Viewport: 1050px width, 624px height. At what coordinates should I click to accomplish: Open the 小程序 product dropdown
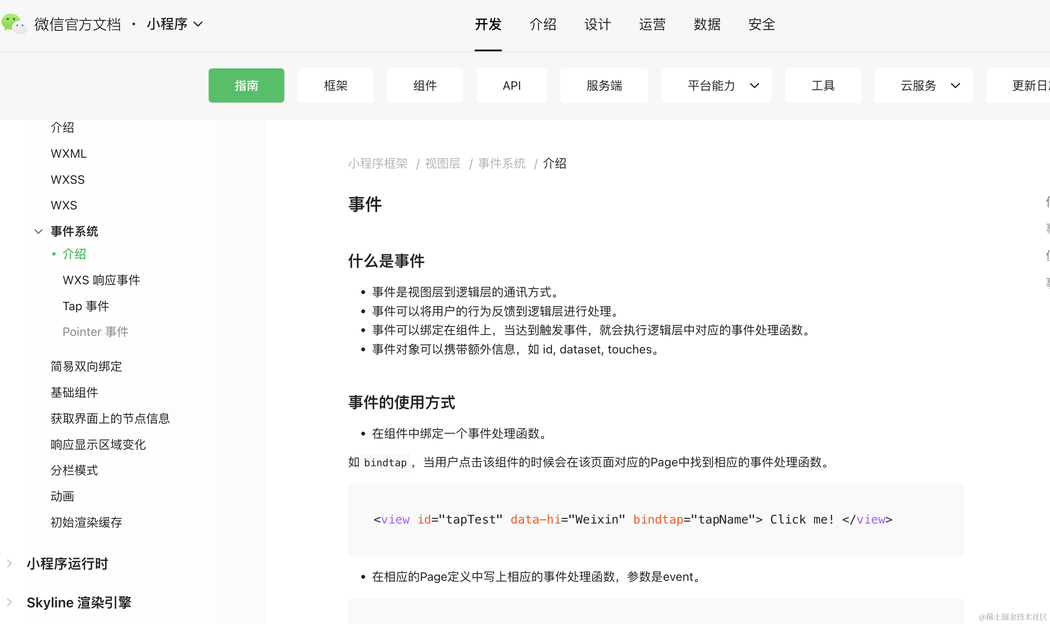(174, 24)
